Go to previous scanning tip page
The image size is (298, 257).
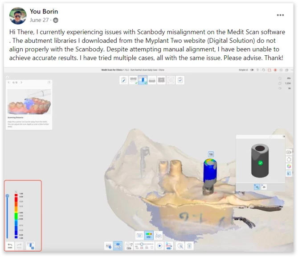click(9, 83)
